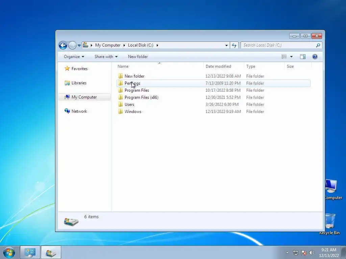This screenshot has width=346, height=259.
Task: Open the clock showing 9:21 AM
Action: [328, 253]
